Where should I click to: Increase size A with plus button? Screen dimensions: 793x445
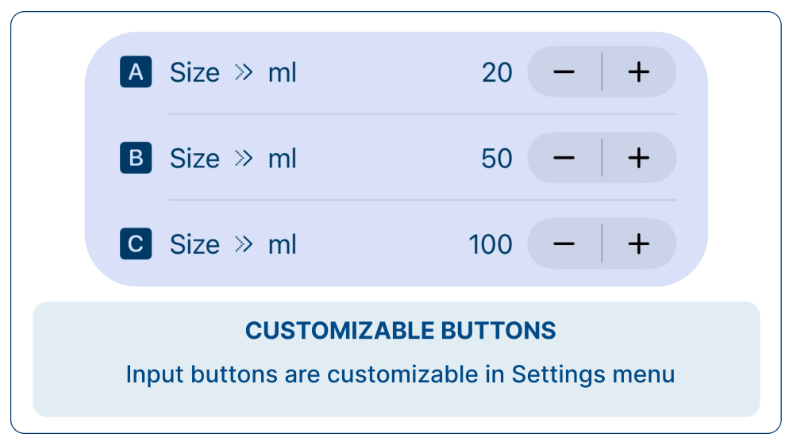click(638, 72)
